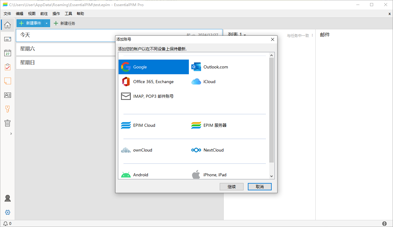
Task: Open the 工具 menu
Action: (x=68, y=14)
